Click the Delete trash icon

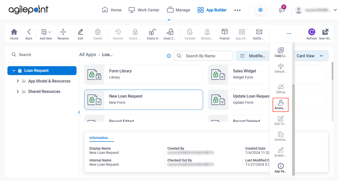(x=98, y=34)
